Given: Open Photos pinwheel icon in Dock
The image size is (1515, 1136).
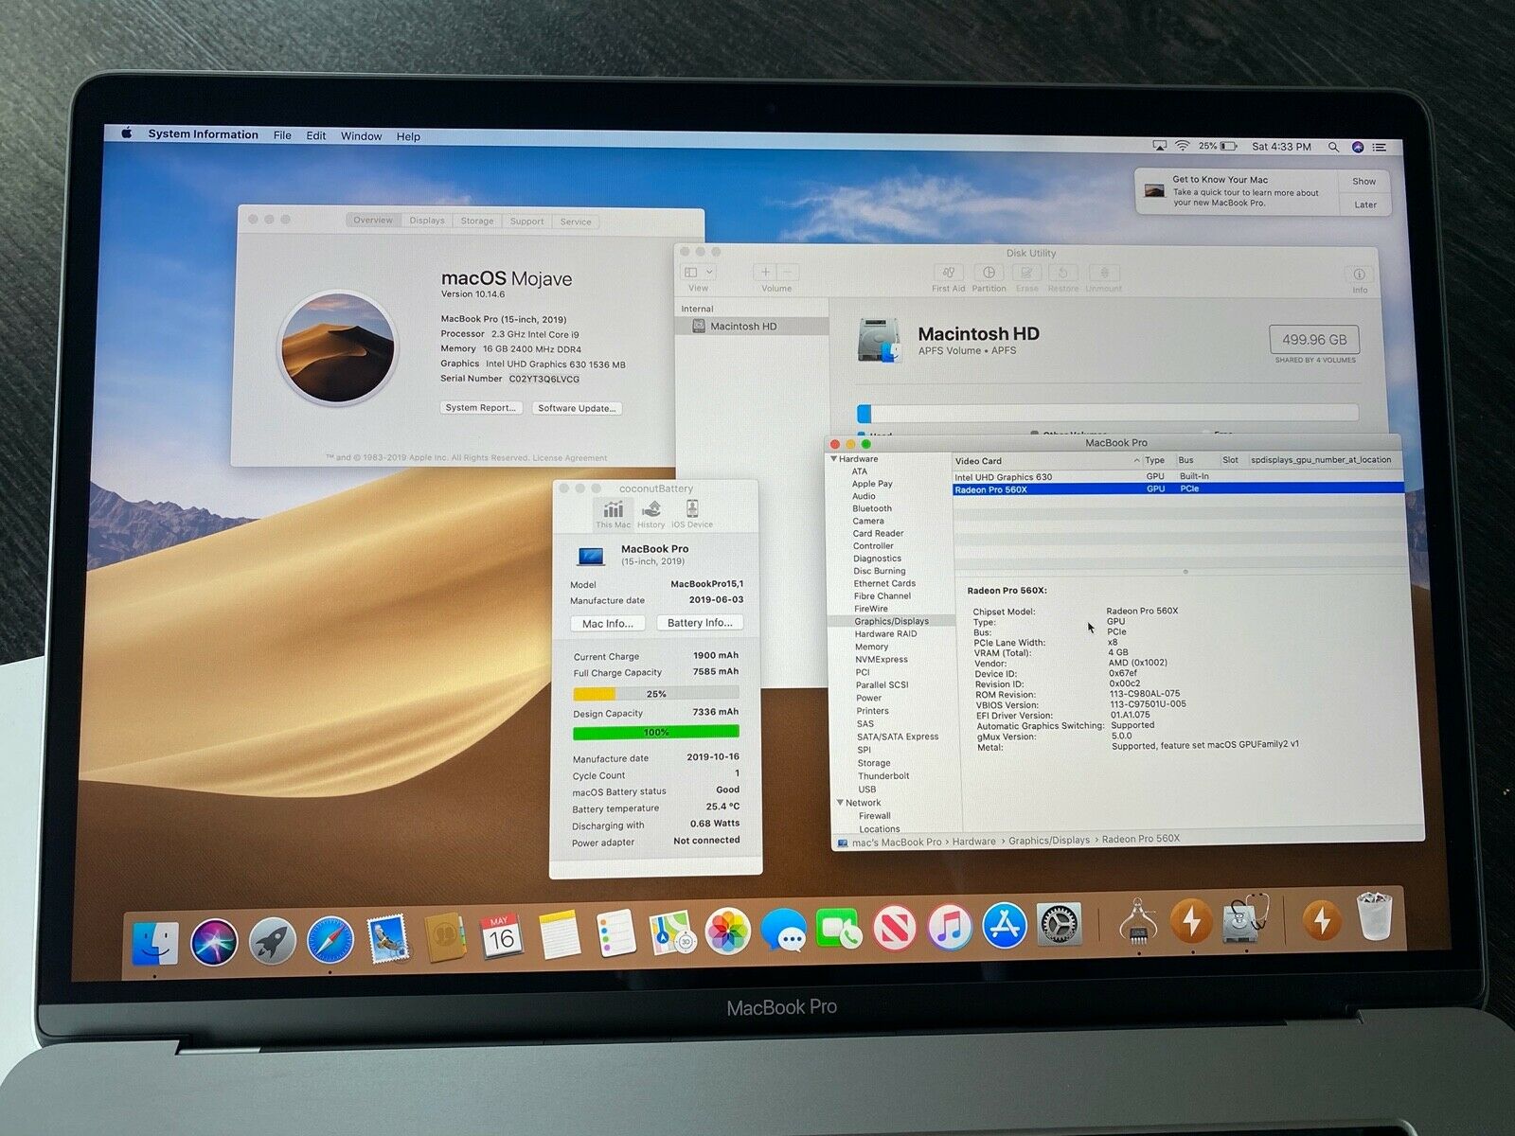Looking at the screenshot, I should (x=727, y=932).
